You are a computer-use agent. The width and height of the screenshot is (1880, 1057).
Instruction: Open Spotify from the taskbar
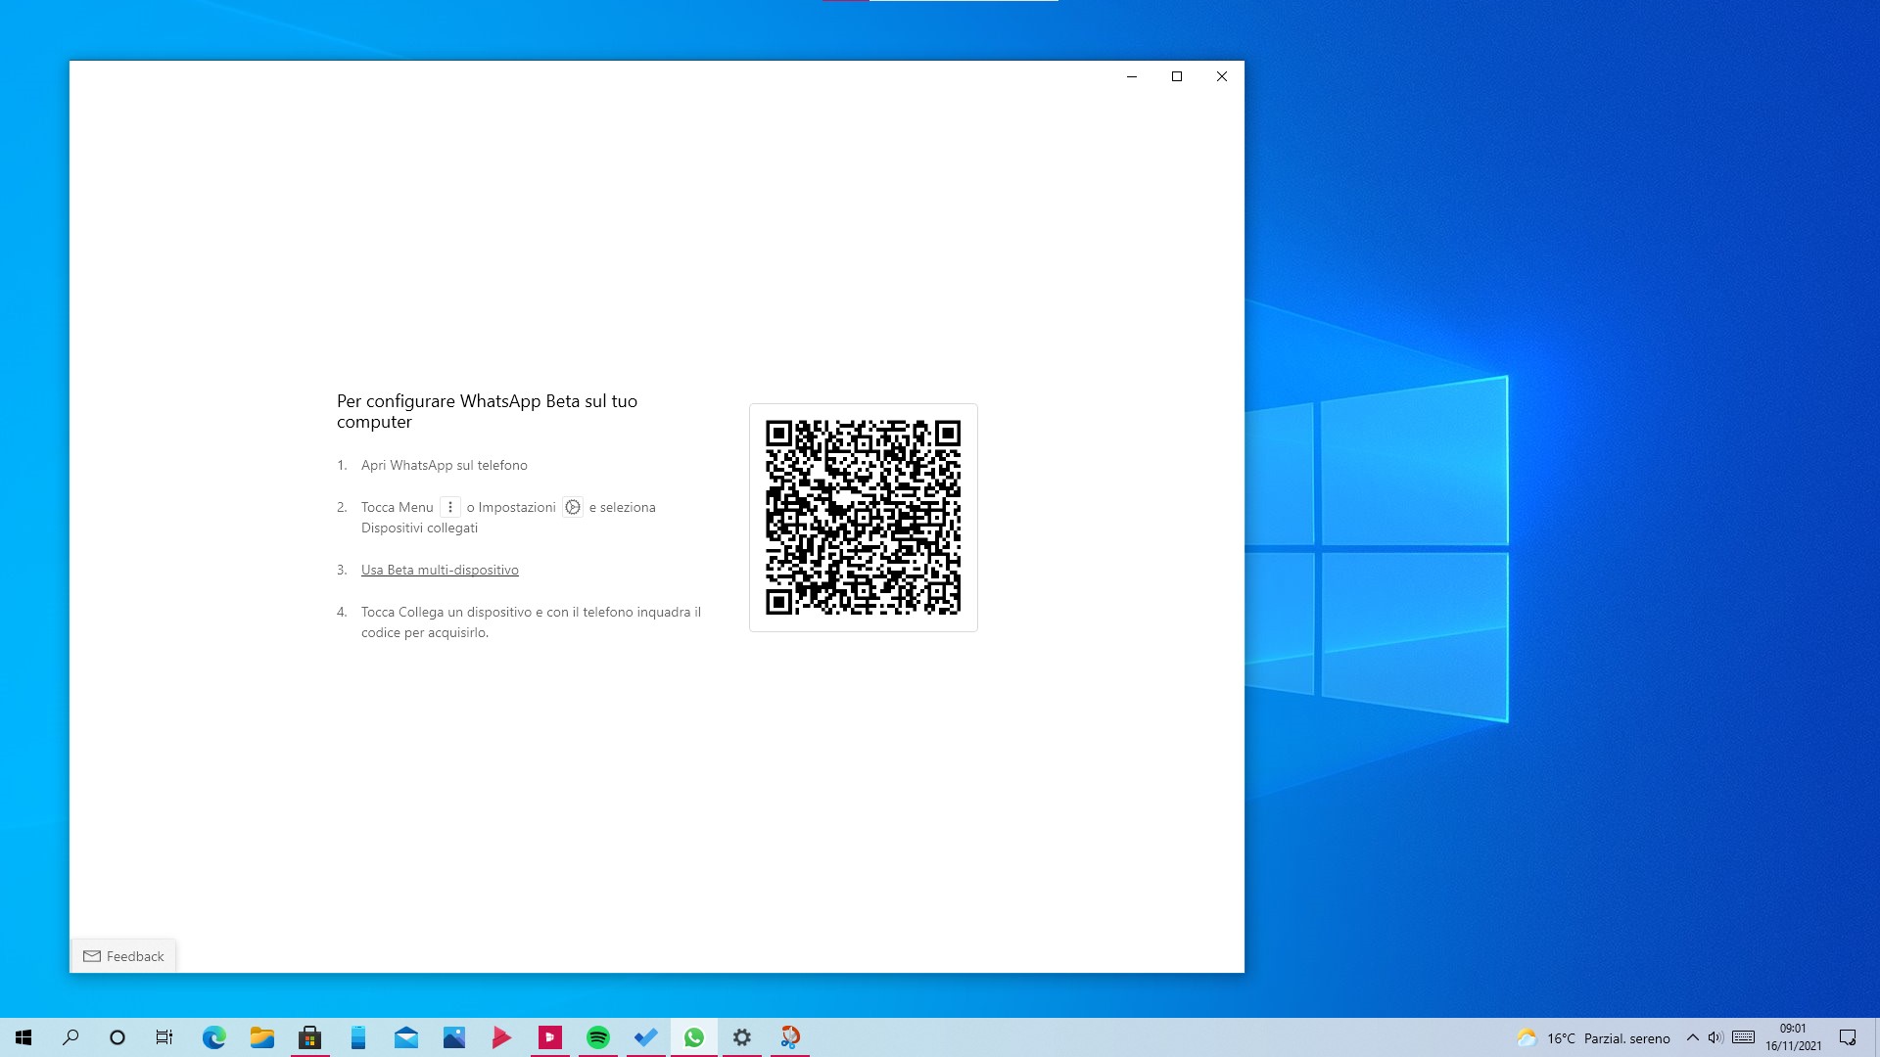597,1037
